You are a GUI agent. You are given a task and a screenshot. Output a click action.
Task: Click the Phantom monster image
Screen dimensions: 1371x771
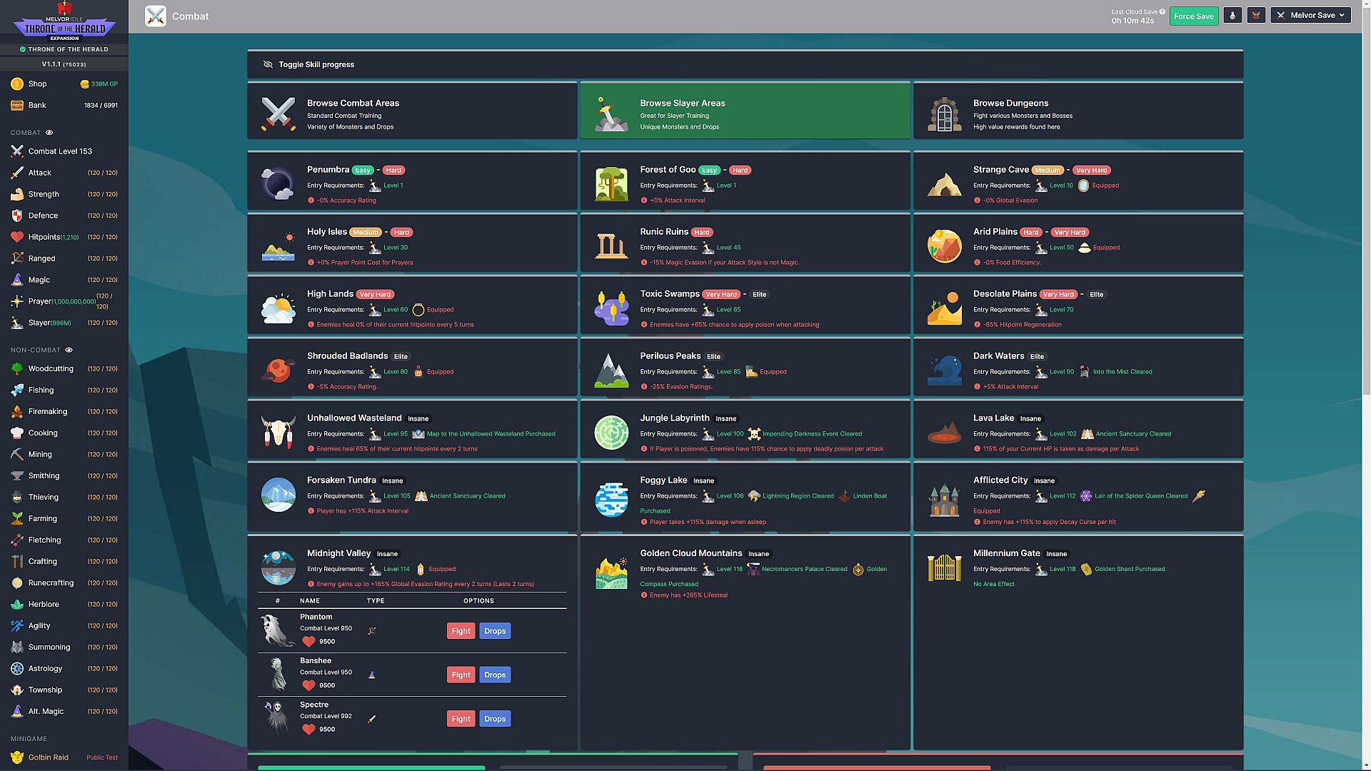[x=277, y=630]
